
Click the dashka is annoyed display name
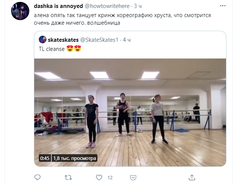pyautogui.click(x=58, y=6)
